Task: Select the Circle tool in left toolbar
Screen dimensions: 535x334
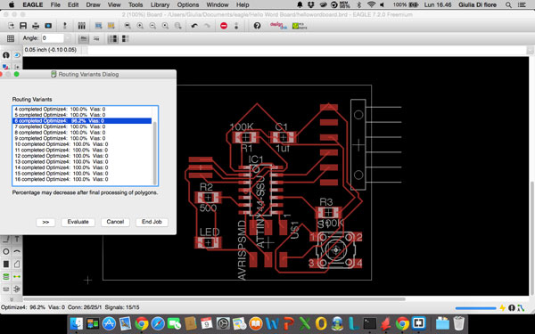Action: coord(6,252)
